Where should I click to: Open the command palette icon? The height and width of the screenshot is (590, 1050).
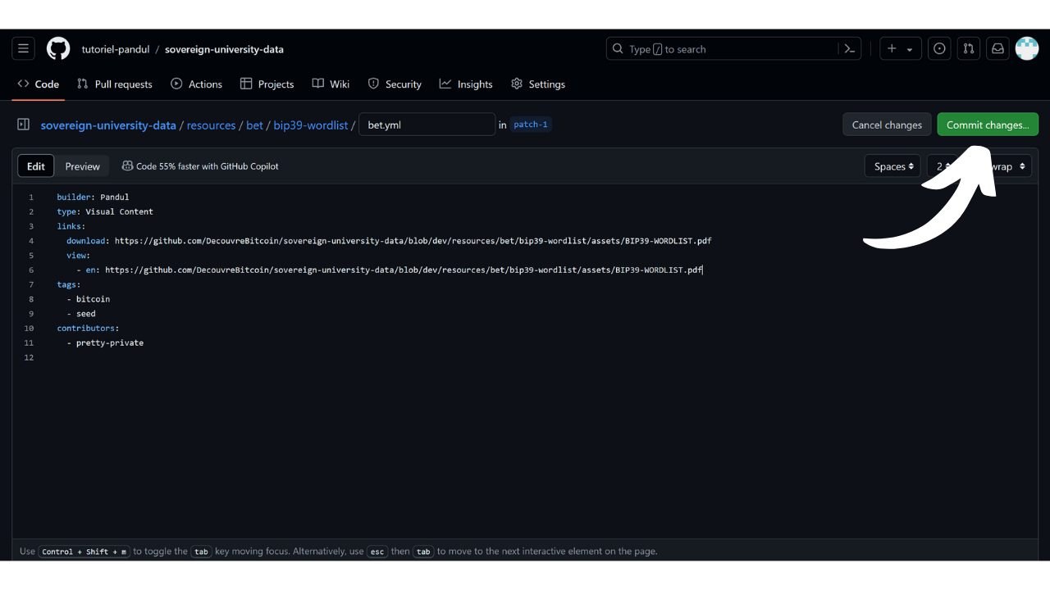point(850,49)
